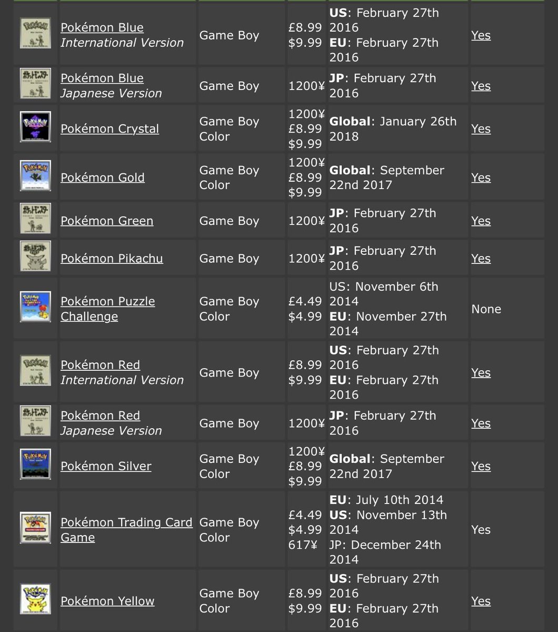Image resolution: width=558 pixels, height=632 pixels.
Task: Click Yes in the Pokémon Pikachu row
Action: (x=481, y=258)
